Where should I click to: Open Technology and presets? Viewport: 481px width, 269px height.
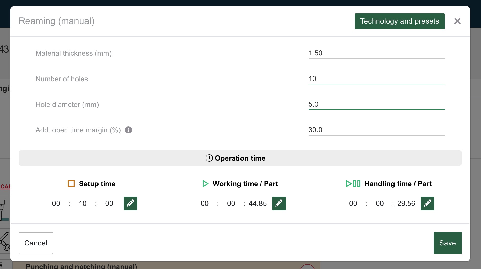coord(399,21)
